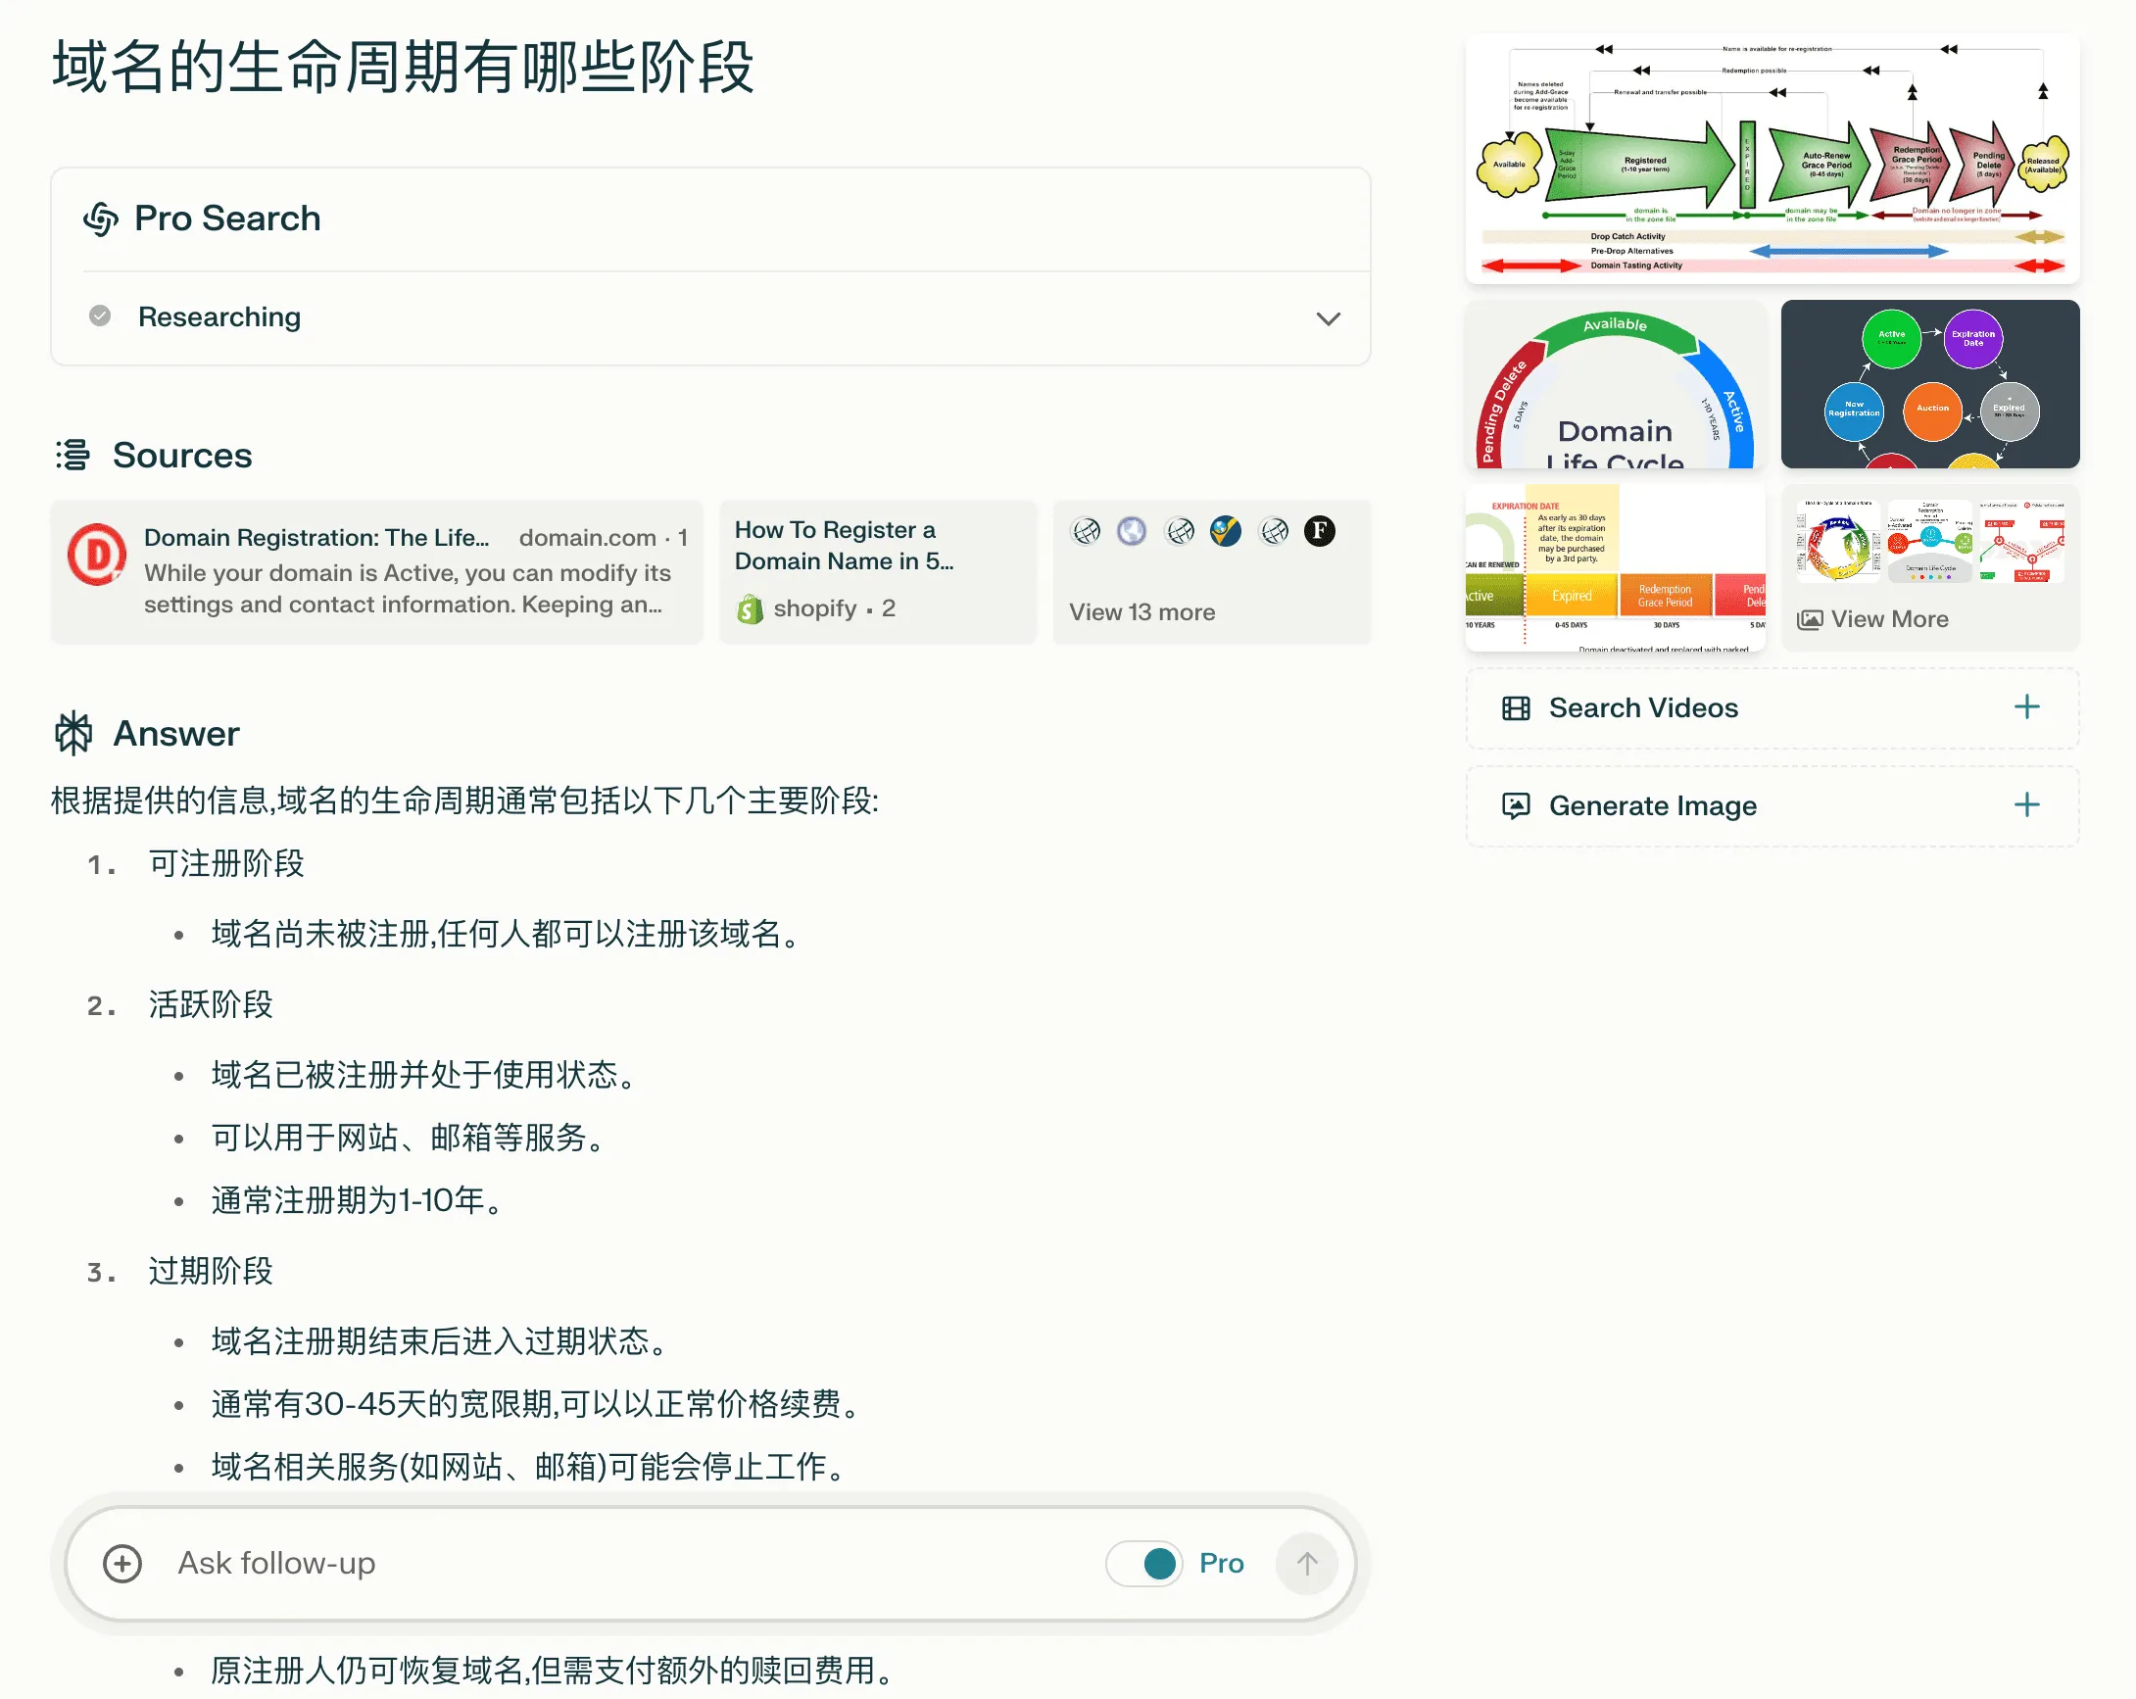Open the domain lifecycle arrows diagram thumbnail
This screenshot has height=1699, width=2136.
click(1772, 159)
